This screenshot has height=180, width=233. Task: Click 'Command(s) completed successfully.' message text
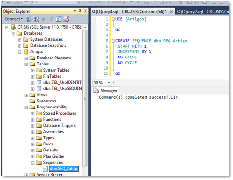pos(139,97)
